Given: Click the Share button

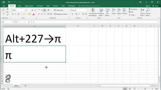Looking at the screenshot, I should [155, 6].
